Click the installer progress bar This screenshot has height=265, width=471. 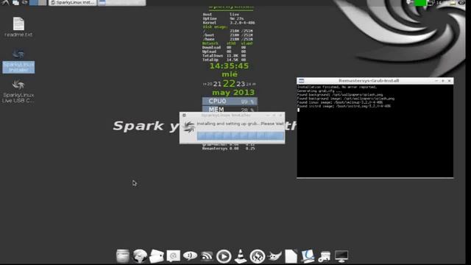click(241, 135)
